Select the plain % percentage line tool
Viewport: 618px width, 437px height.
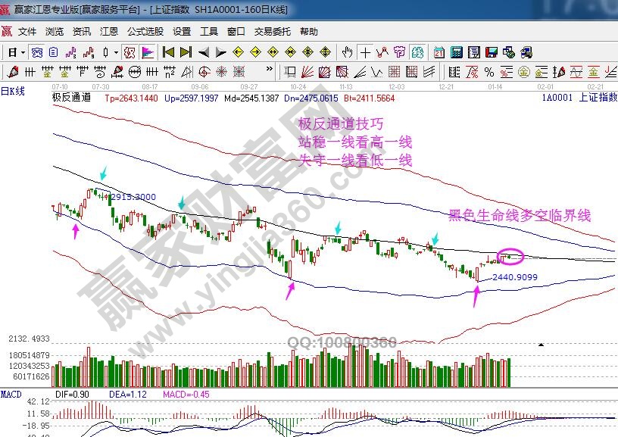tap(490, 72)
